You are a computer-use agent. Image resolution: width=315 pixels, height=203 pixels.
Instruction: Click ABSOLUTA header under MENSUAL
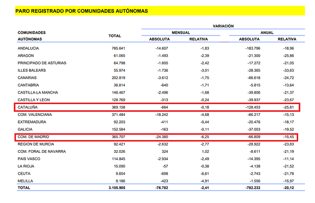(x=159, y=39)
